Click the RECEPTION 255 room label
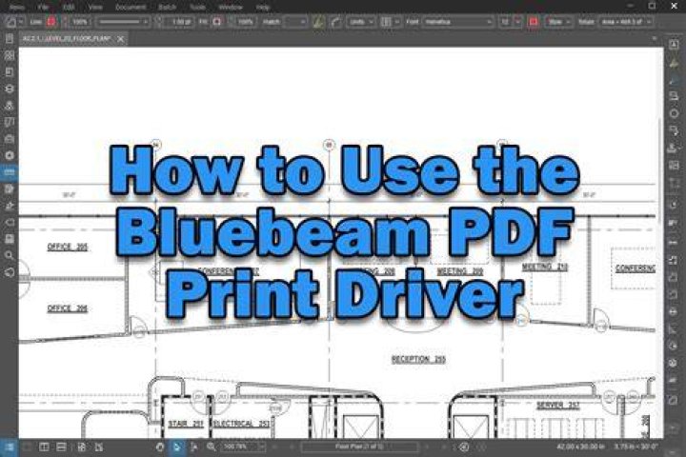The image size is (686, 457). [x=418, y=359]
